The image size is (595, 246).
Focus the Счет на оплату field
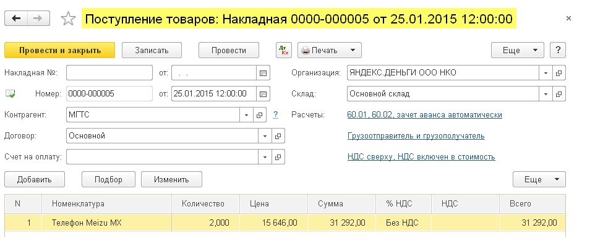tap(163, 156)
